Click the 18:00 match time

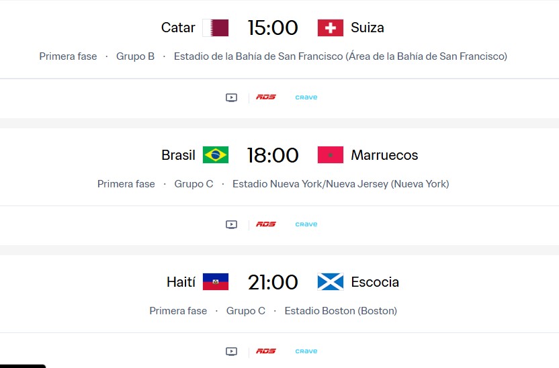tap(273, 155)
